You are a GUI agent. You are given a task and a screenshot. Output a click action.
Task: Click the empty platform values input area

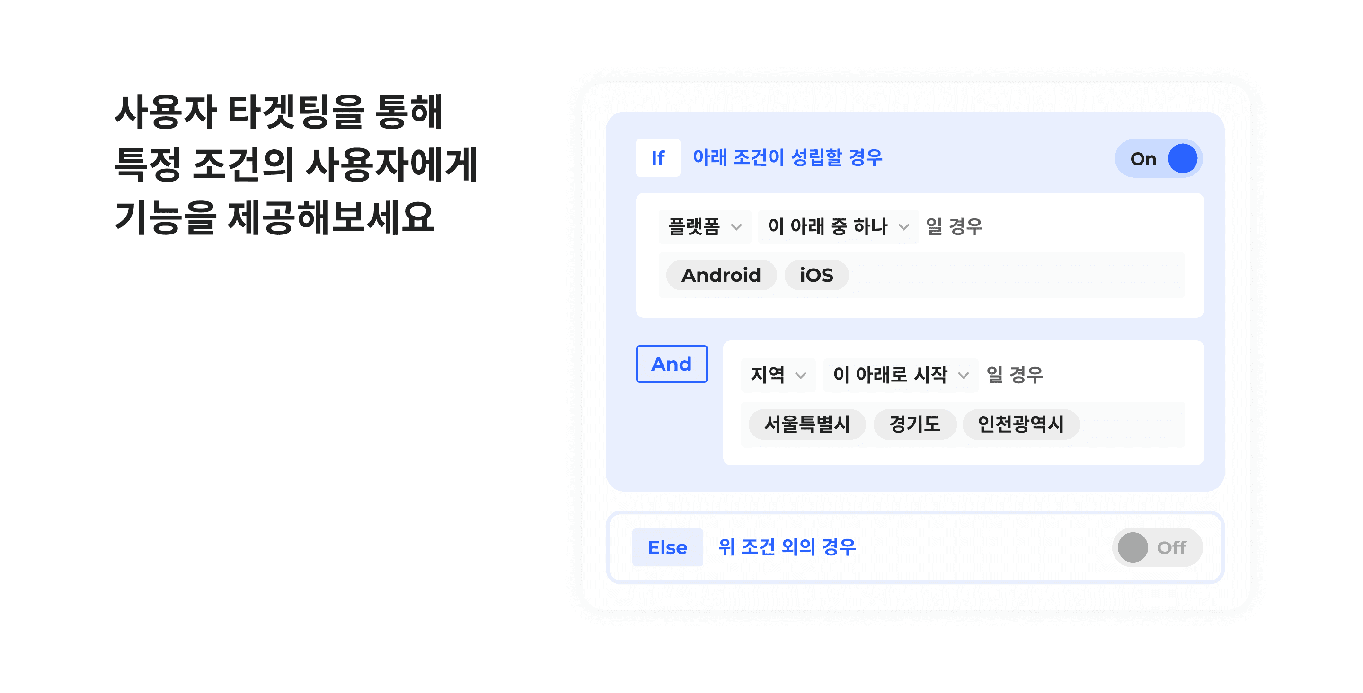click(x=1016, y=275)
